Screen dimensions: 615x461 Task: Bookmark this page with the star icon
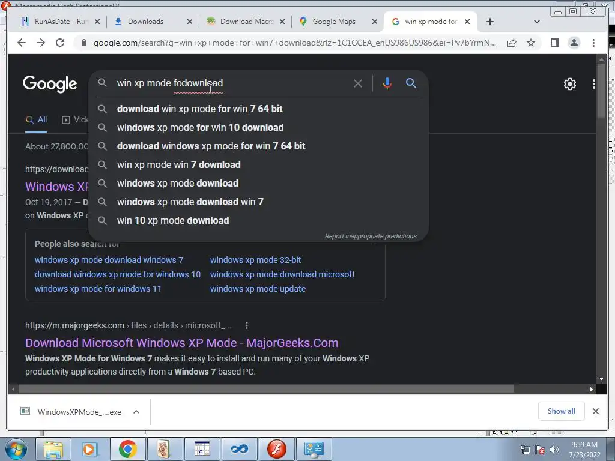(x=531, y=43)
